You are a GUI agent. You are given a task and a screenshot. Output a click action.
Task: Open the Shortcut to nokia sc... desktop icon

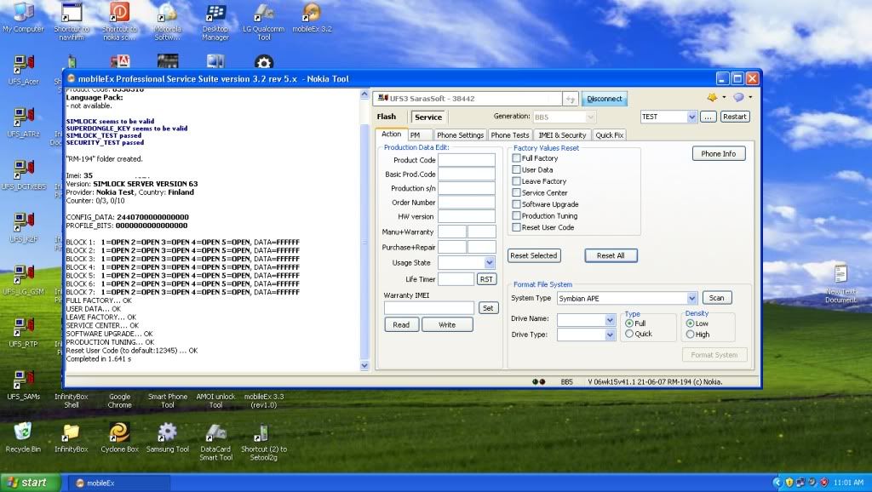119,21
